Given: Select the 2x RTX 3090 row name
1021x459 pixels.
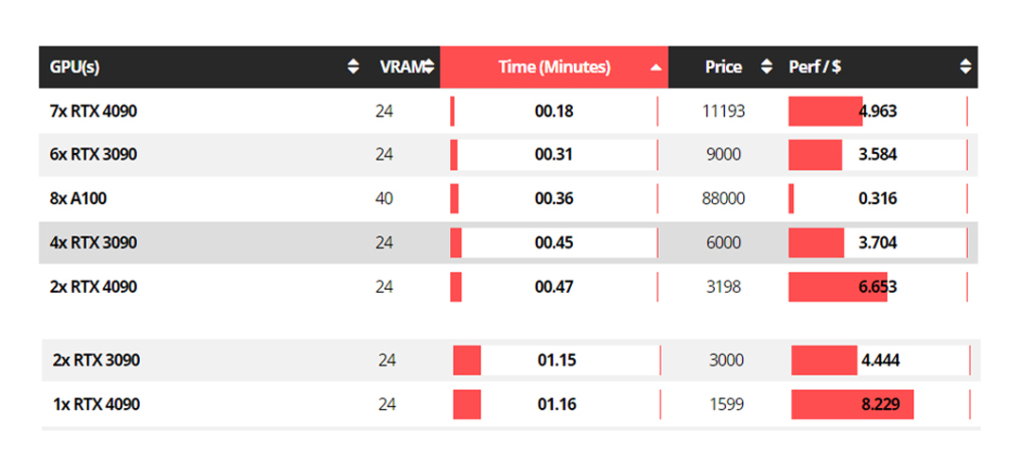Looking at the screenshot, I should point(96,360).
